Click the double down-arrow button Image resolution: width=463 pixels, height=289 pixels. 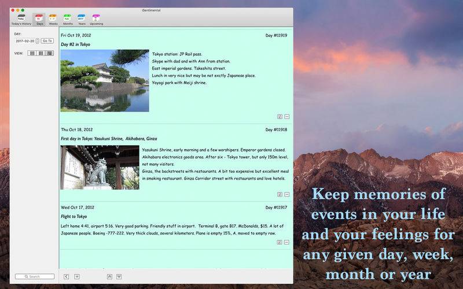point(119,276)
